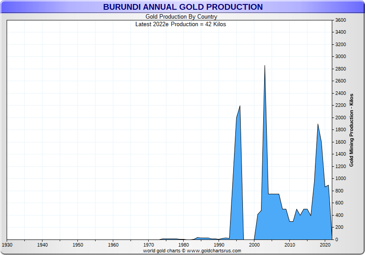Screen dimensions: 365x255
Task: Click the x-axis year 1960
Action: coord(113,245)
